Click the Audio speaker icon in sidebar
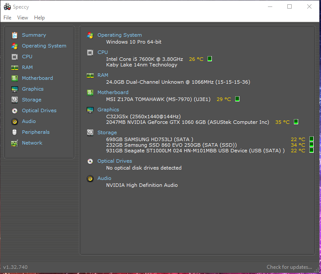321x274 pixels. [15, 121]
